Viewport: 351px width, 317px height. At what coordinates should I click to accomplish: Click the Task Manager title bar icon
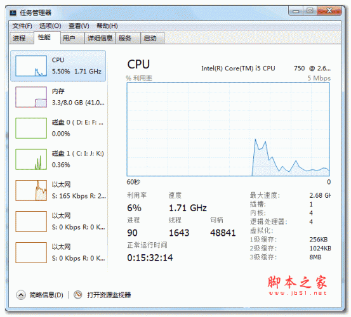[x=13, y=13]
